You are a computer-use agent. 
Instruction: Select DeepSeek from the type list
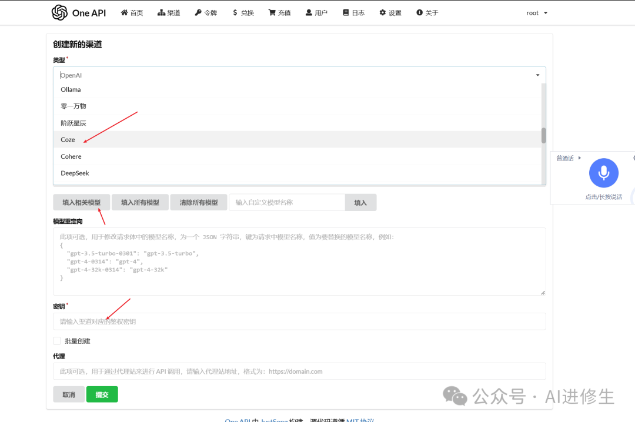298,173
